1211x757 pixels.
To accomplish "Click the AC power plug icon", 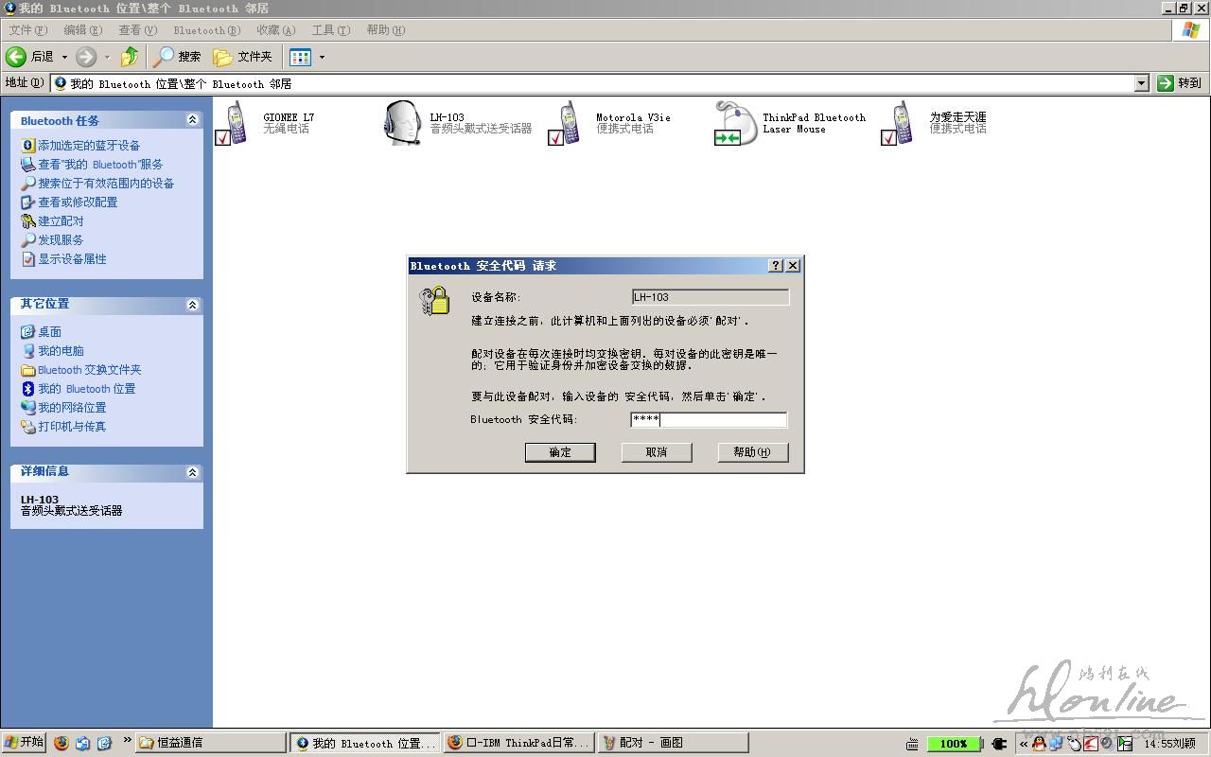I will pos(999,744).
